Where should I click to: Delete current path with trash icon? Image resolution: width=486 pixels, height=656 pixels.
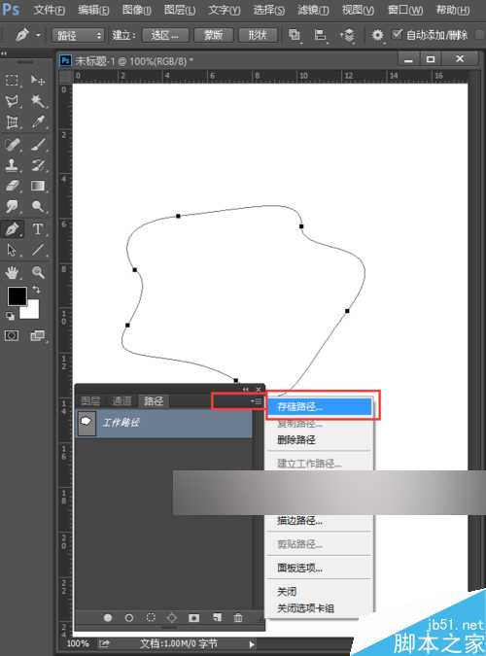click(x=238, y=617)
